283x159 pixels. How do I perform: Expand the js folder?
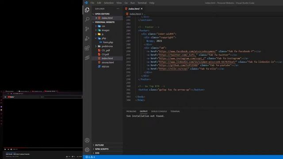[96, 34]
